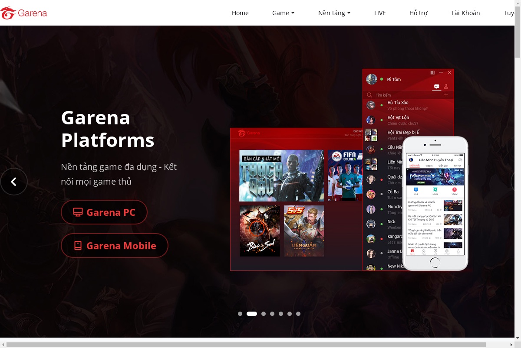Go to the Home page

[240, 13]
